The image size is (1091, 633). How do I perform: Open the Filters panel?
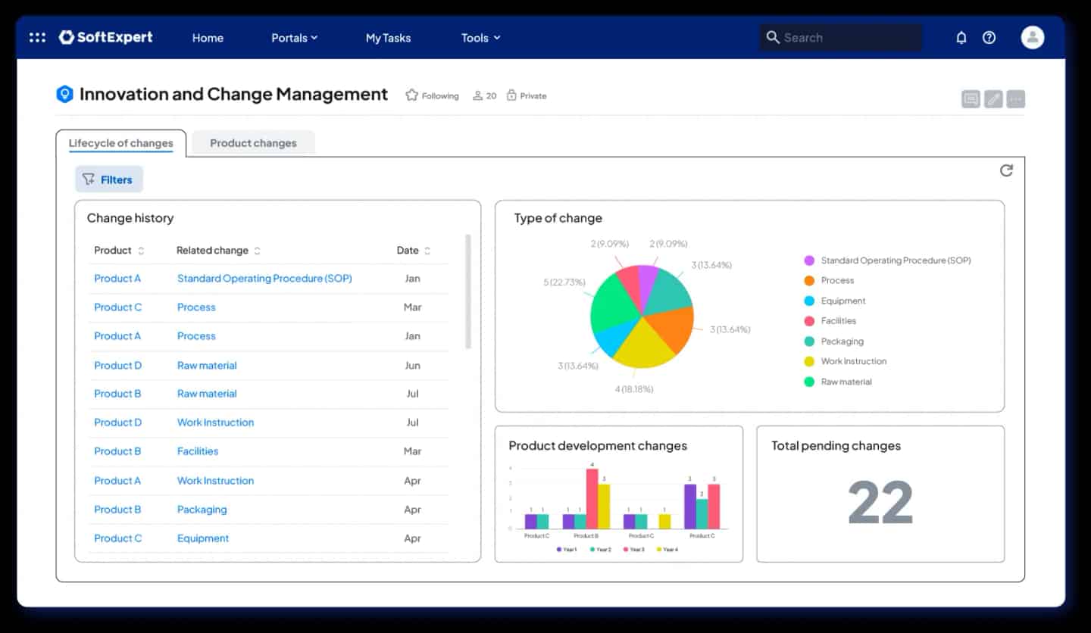(x=108, y=179)
